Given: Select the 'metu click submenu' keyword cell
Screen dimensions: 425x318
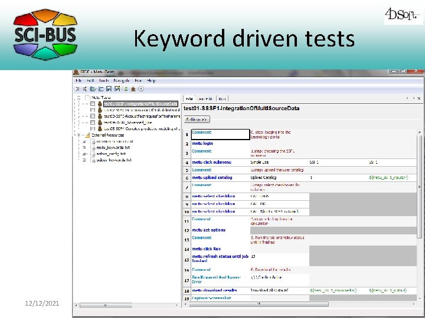Looking at the screenshot, I should tap(221, 163).
